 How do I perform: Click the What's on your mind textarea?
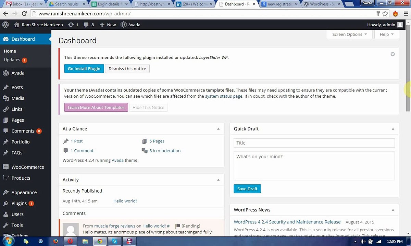coord(314,166)
